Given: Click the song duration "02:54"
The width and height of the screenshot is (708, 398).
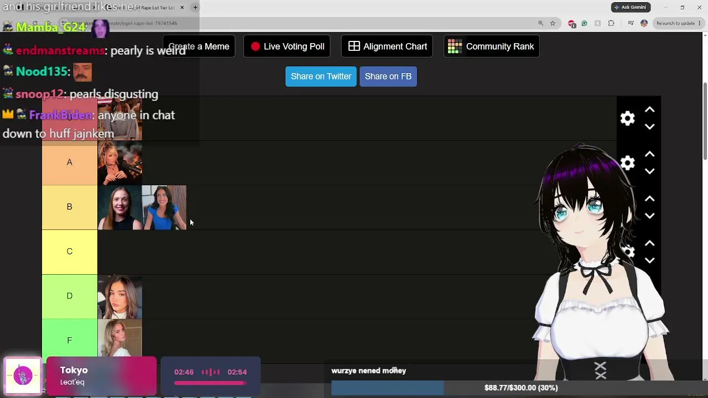Looking at the screenshot, I should tap(237, 372).
